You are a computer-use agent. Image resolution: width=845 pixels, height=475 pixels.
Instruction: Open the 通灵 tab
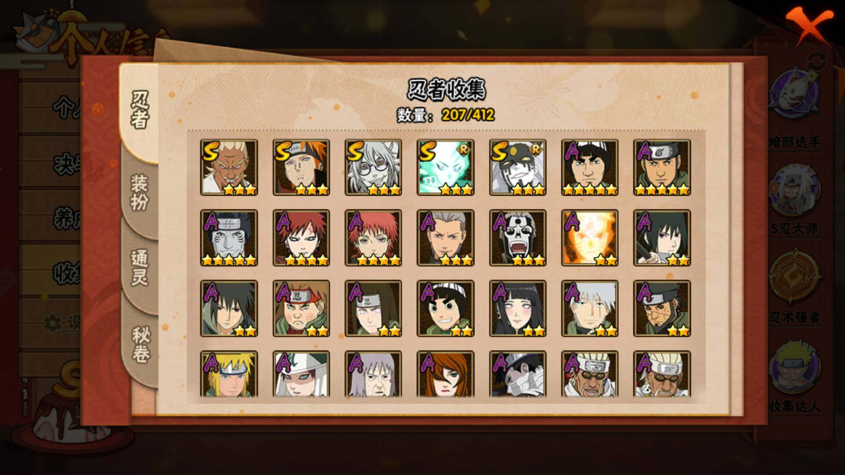point(140,268)
